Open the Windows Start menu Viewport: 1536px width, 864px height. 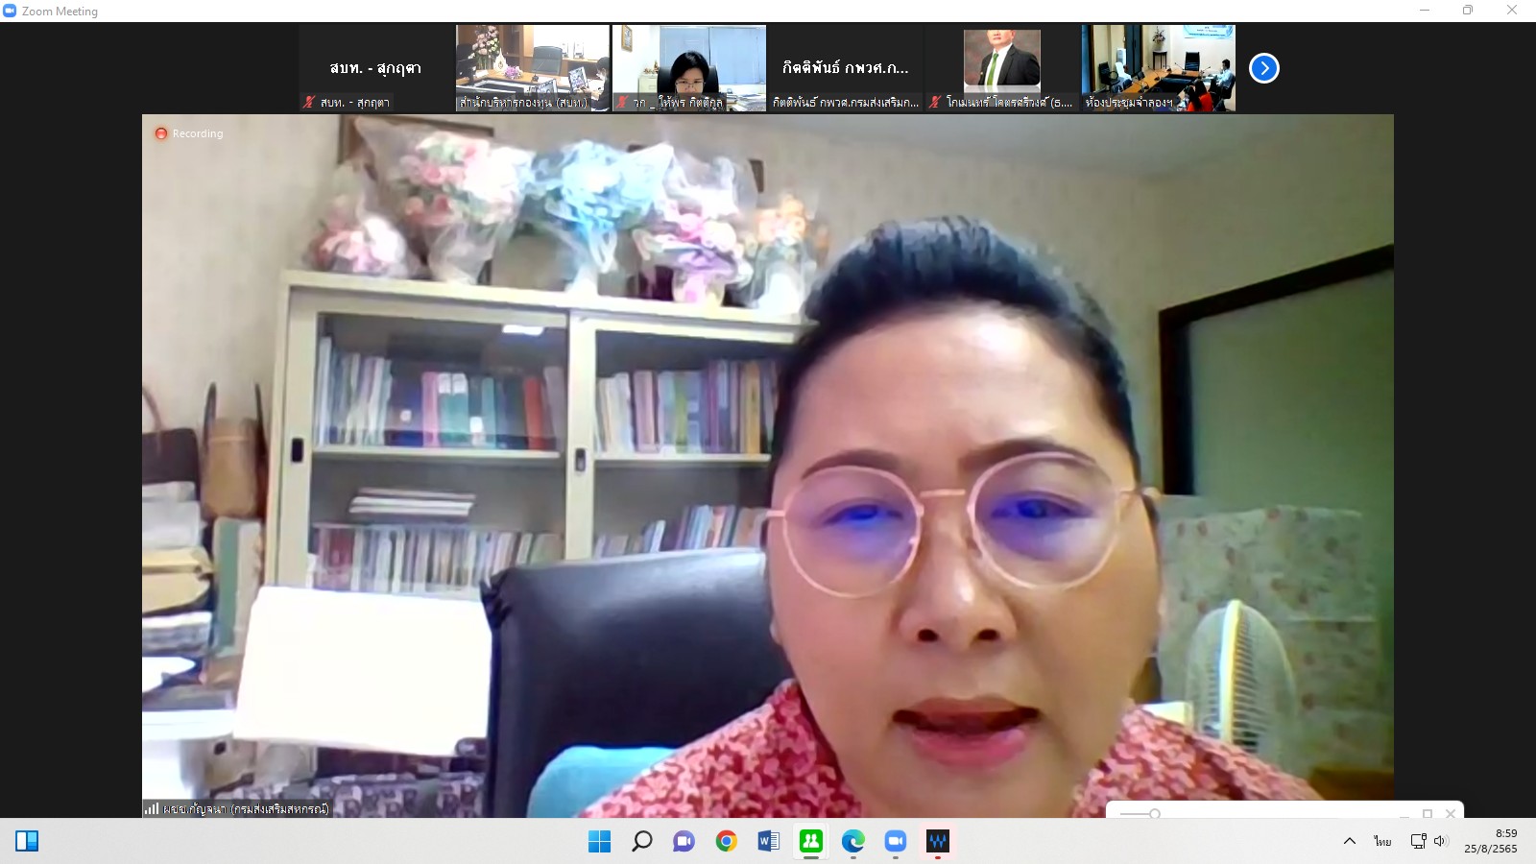coord(599,842)
